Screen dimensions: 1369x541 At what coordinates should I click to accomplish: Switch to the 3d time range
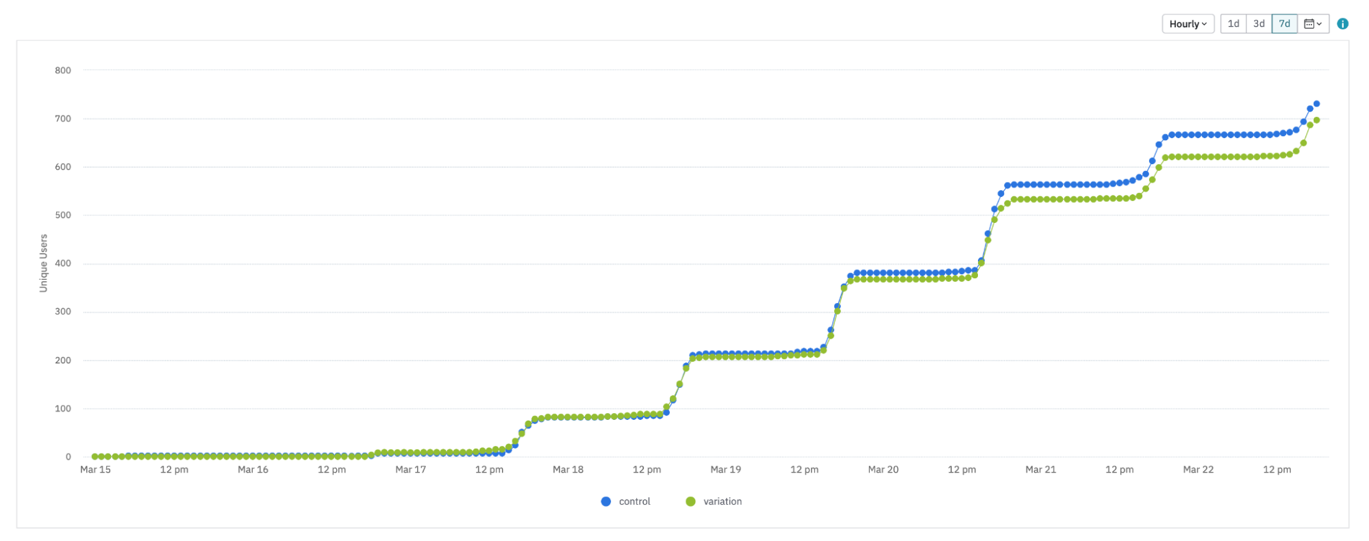(x=1259, y=24)
